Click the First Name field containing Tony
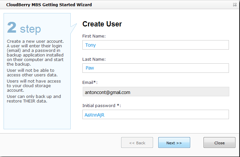240x157 pixels. (x=155, y=45)
